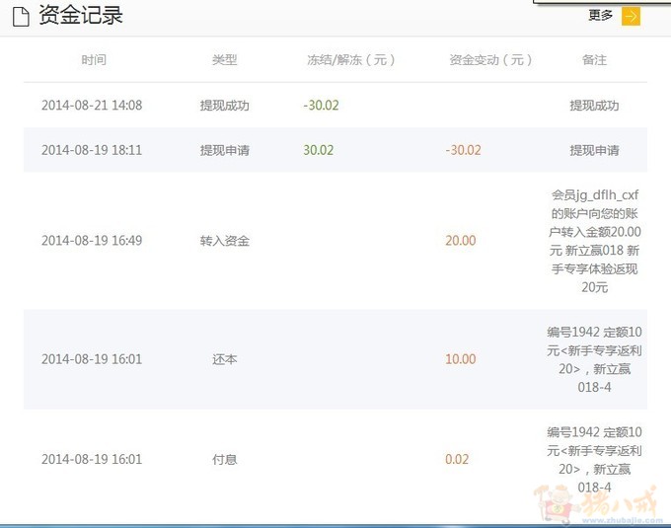Click the orange -30.02 fund change

(x=463, y=150)
